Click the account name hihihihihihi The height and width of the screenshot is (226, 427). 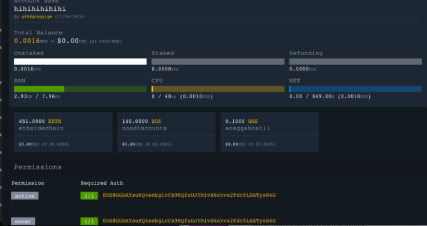pyautogui.click(x=40, y=8)
